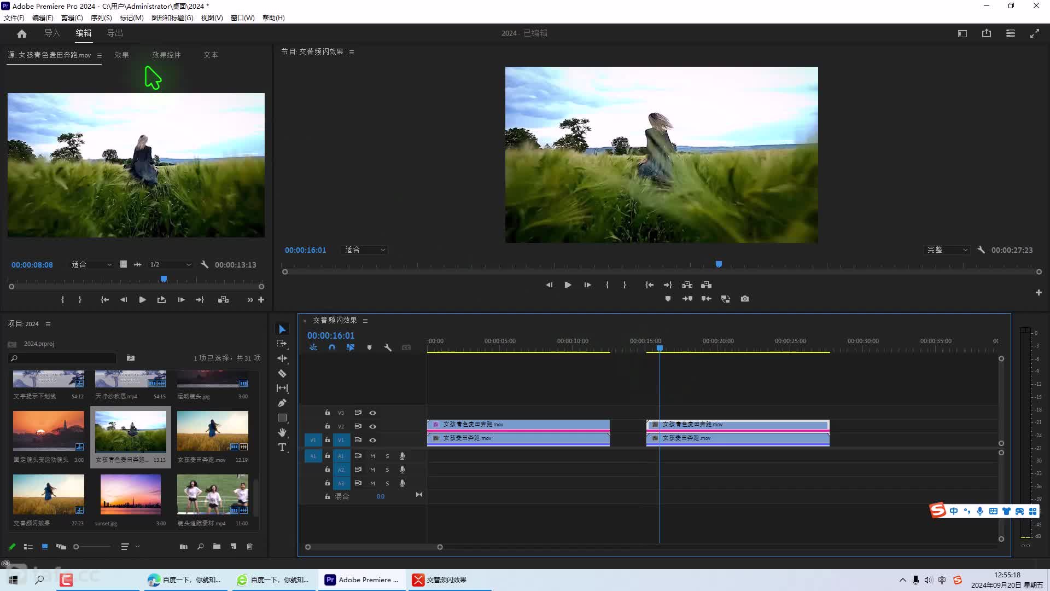Toggle linked selection in the timeline header

point(351,347)
